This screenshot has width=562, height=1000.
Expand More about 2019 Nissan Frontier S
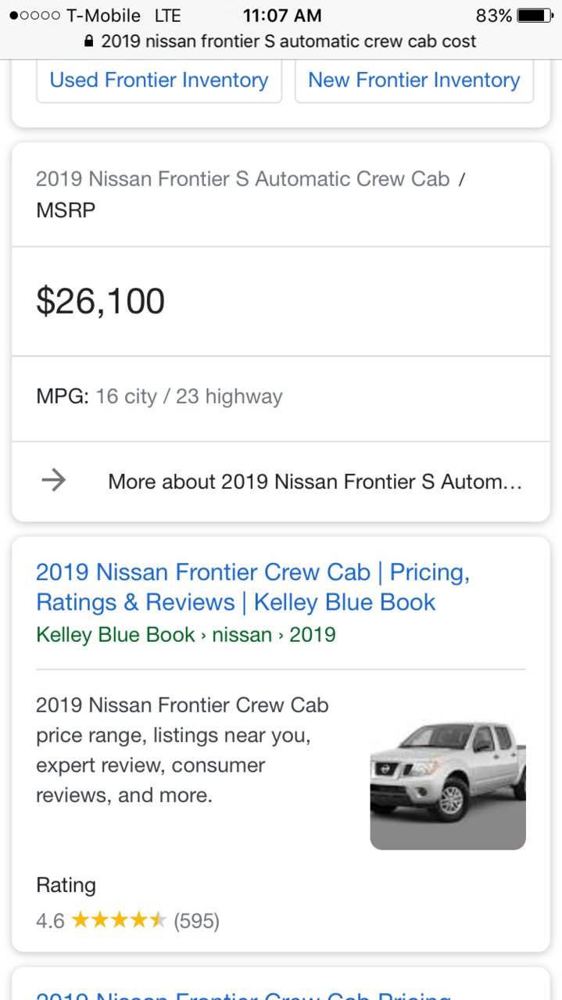click(x=281, y=481)
